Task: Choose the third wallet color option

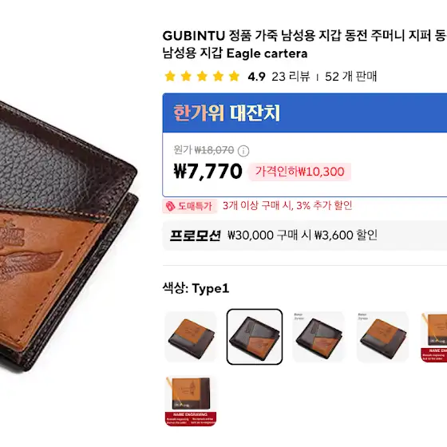Action: point(318,337)
